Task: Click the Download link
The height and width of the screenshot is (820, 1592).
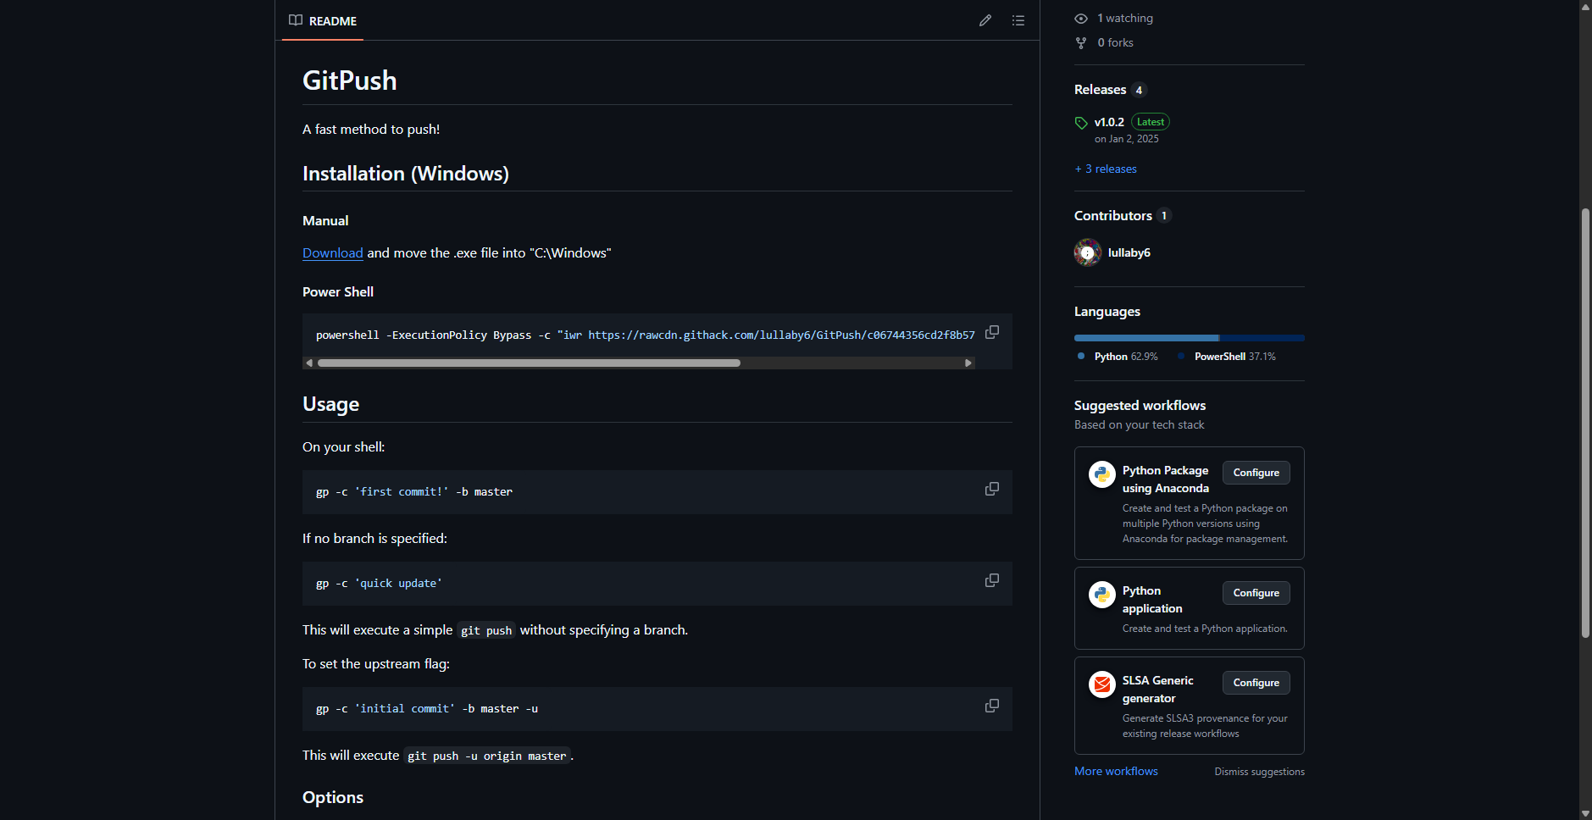Action: click(x=333, y=252)
